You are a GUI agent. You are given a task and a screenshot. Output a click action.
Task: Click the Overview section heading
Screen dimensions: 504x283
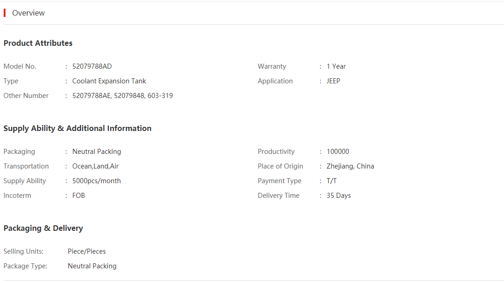pos(28,13)
